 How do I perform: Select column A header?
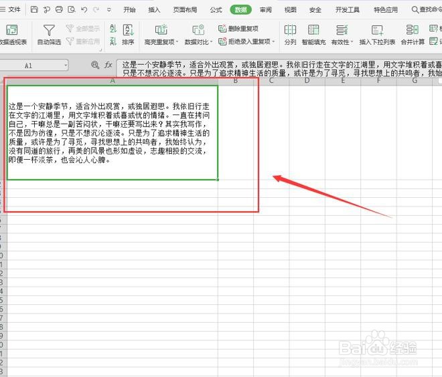click(113, 82)
